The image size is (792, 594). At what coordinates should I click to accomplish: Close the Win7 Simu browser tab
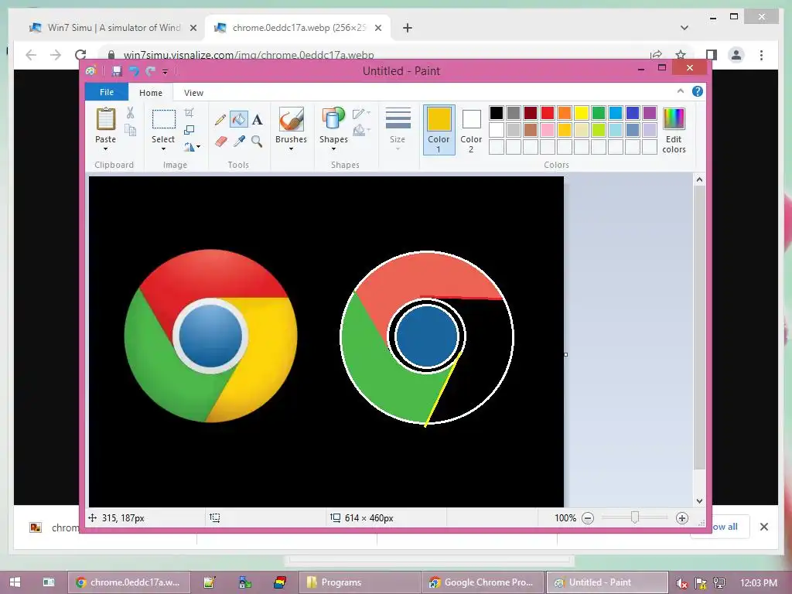pos(193,29)
